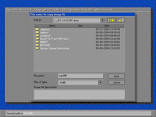156x117 pixels.
Task: Select the _Restore folder icon
Action: click(x=37, y=29)
